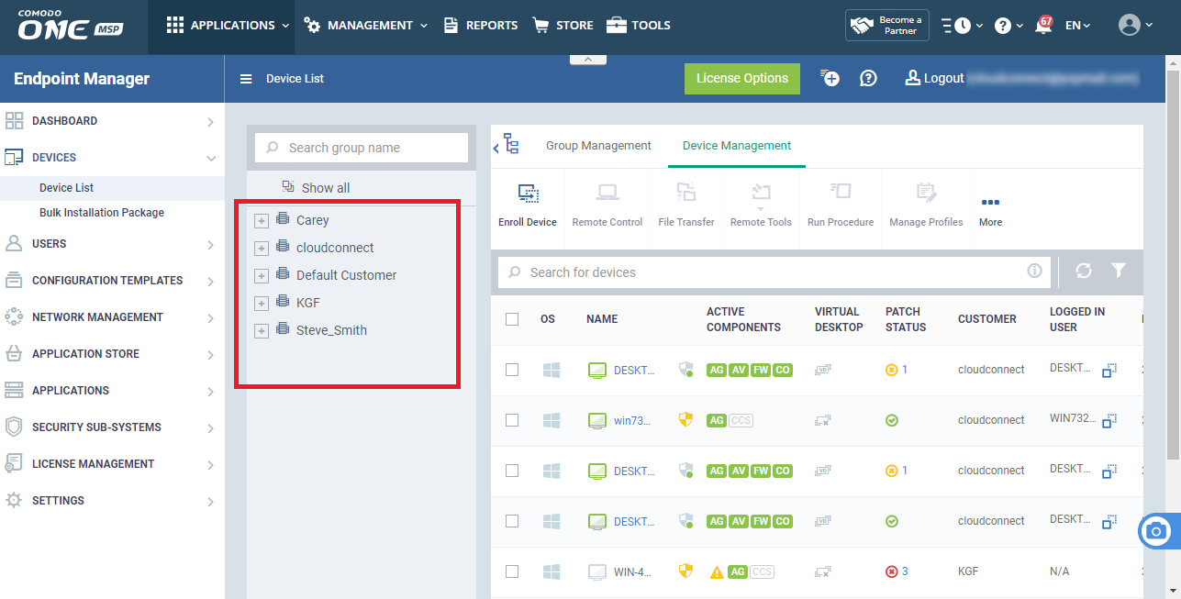Viewport: 1181px width, 599px height.
Task: Open the Store menu item
Action: coord(563,26)
